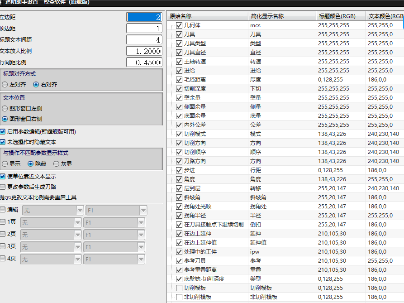Enable the 2页 hotkey checkbox
This screenshot has width=404, height=303.
3,234
